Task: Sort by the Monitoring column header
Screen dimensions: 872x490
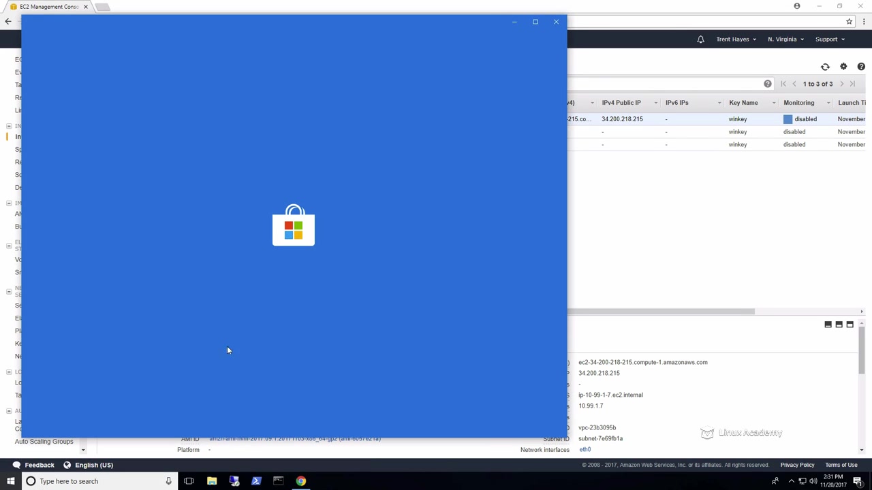Action: (798, 103)
